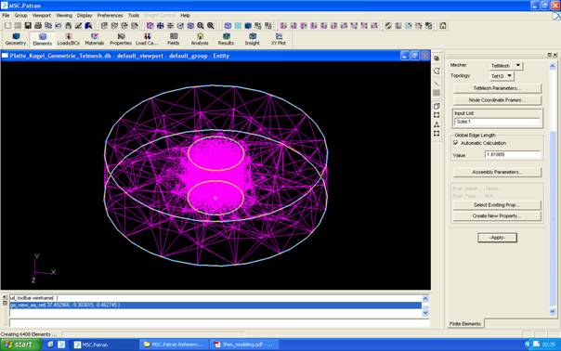The width and height of the screenshot is (561, 351).
Task: Open the Results application form
Action: pos(226,39)
